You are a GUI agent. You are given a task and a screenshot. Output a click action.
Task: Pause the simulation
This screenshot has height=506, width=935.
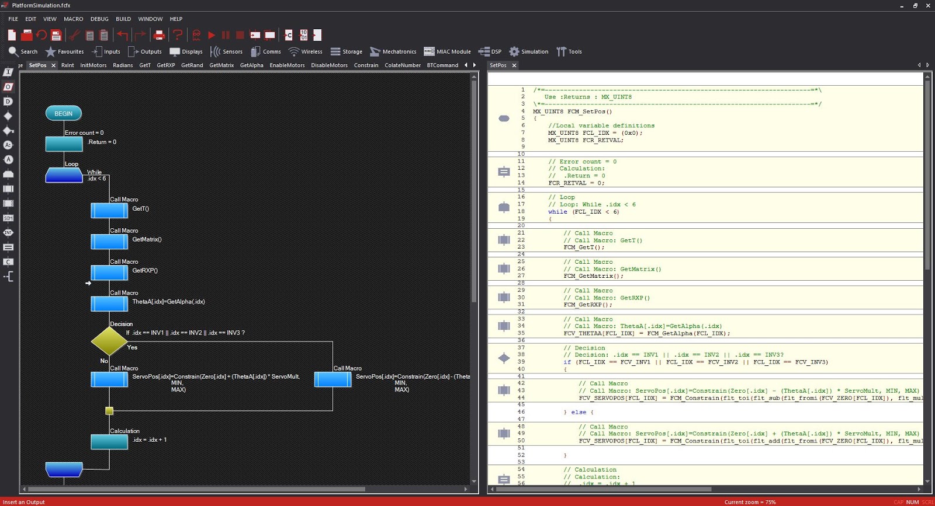click(x=226, y=35)
